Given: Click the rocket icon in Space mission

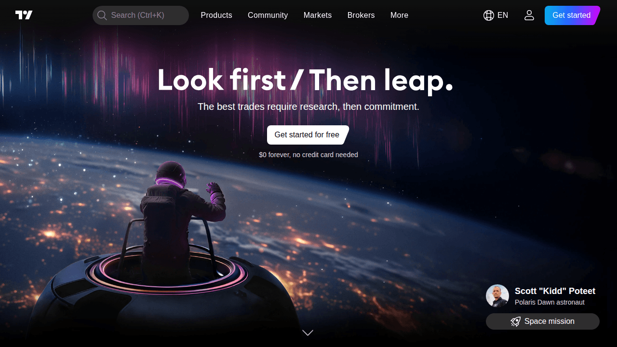Looking at the screenshot, I should [x=516, y=321].
